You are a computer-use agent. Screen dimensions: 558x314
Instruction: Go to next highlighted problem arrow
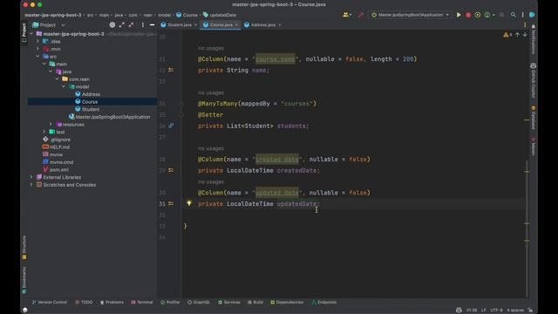click(x=525, y=35)
